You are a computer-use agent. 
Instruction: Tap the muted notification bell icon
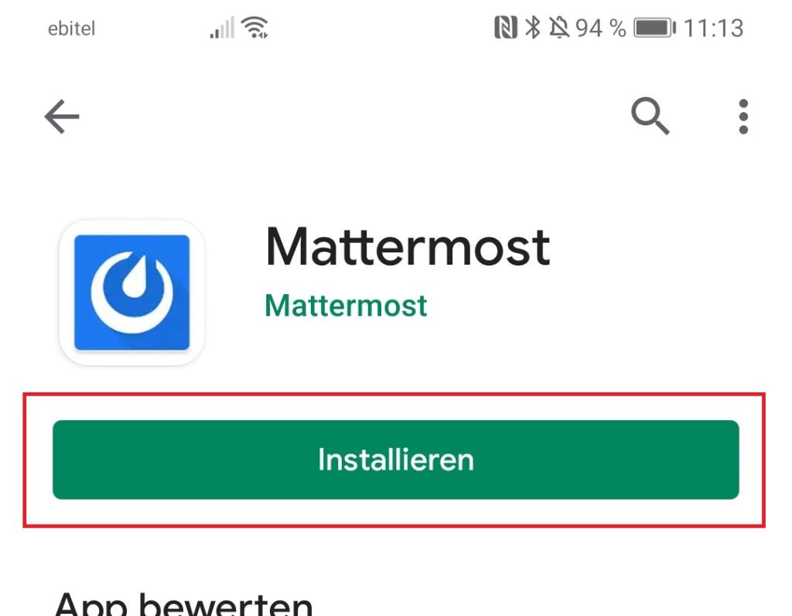point(559,27)
